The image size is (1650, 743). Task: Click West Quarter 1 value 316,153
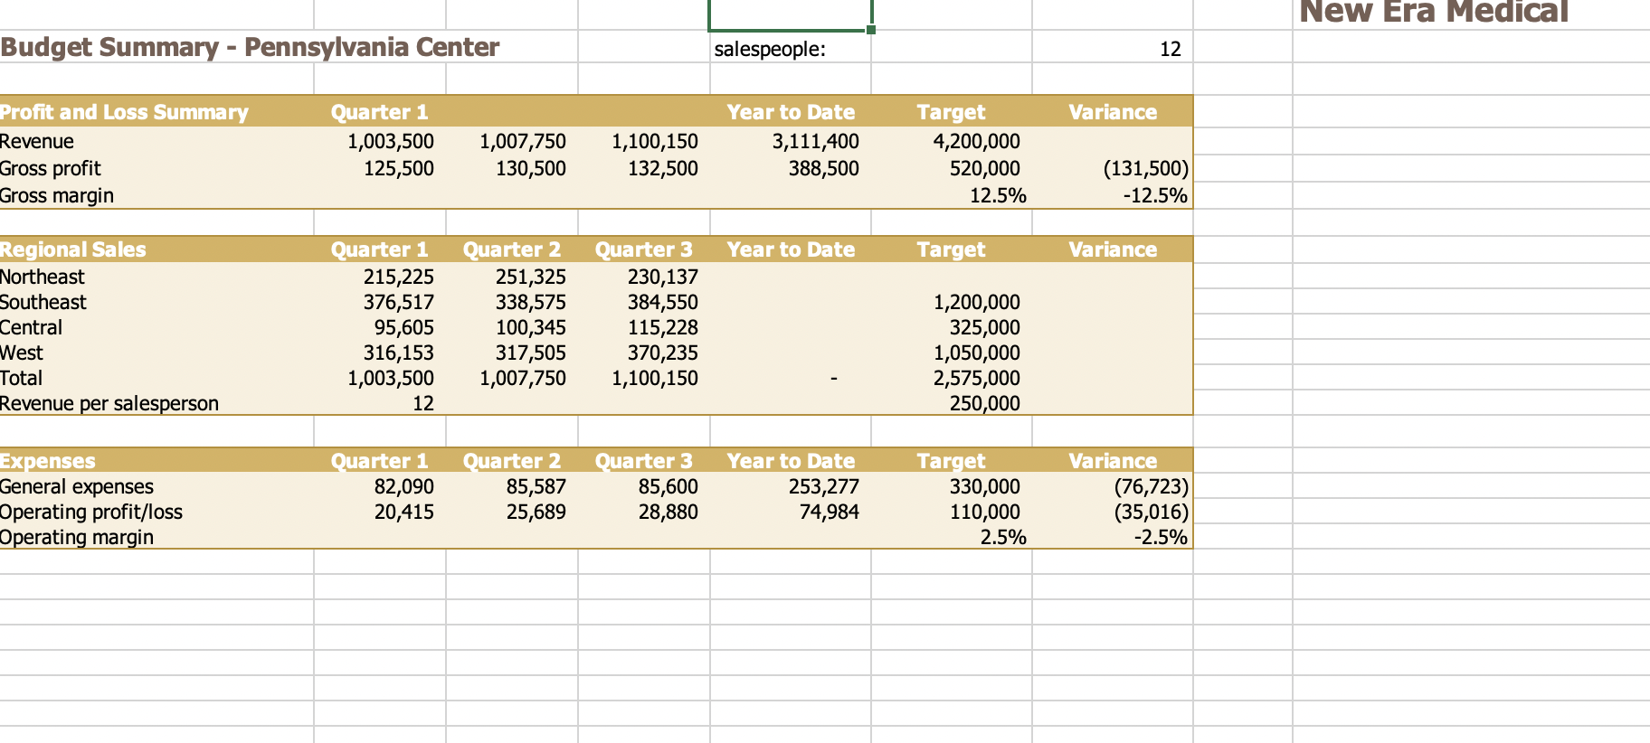(399, 353)
